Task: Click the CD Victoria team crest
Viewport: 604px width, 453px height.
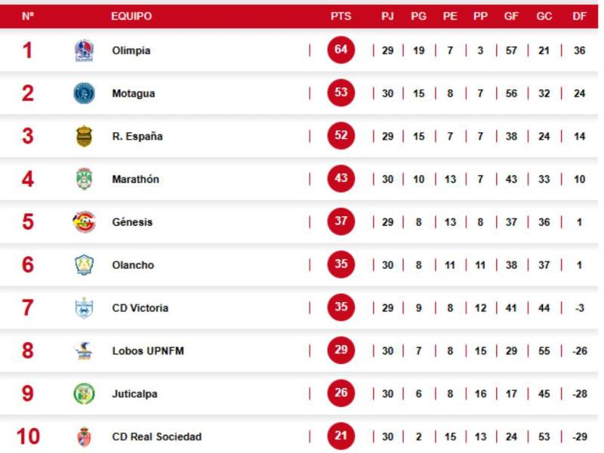Action: (x=84, y=308)
